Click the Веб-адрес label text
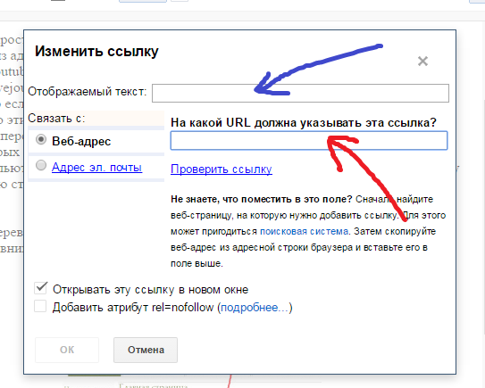This screenshot has height=388, width=485. 81,142
